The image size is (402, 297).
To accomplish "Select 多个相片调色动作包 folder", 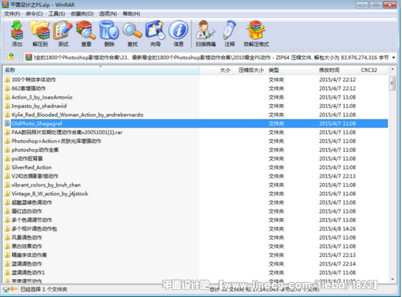I will (34, 229).
